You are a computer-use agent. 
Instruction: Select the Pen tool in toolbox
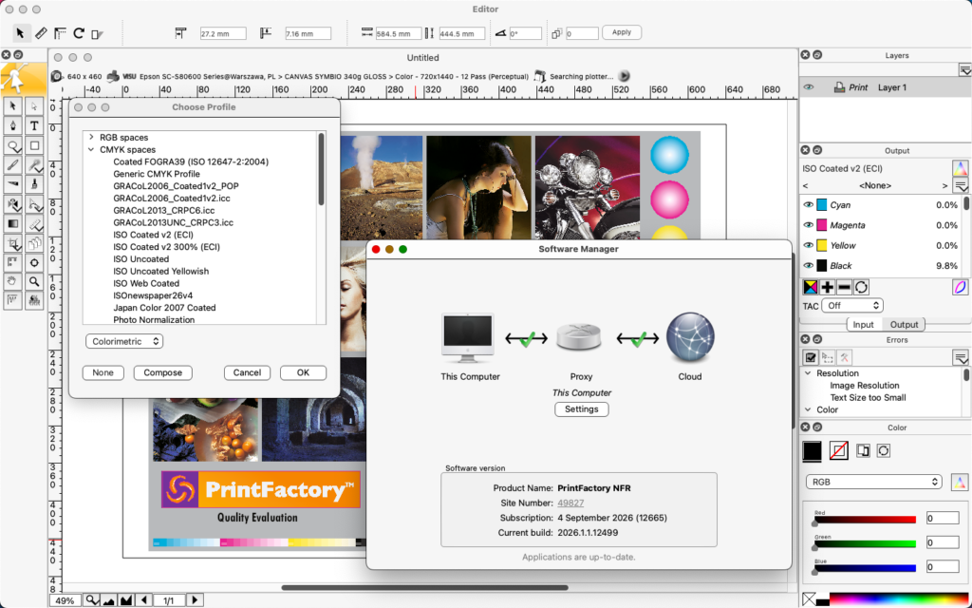12,126
